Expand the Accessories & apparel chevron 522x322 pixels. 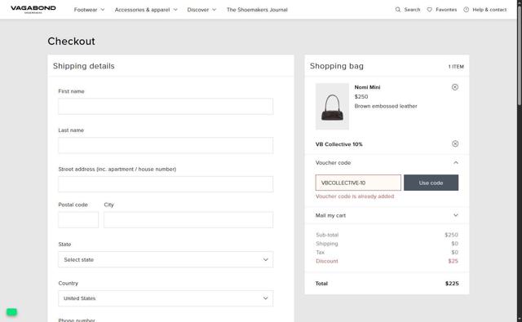[175, 10]
